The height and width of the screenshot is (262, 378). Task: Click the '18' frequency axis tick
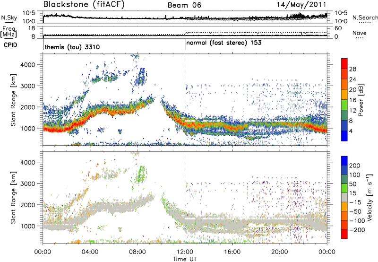coord(32,28)
